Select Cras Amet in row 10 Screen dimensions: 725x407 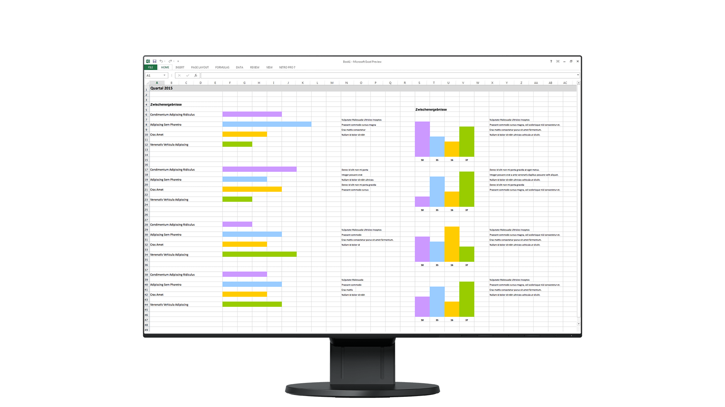coord(157,135)
